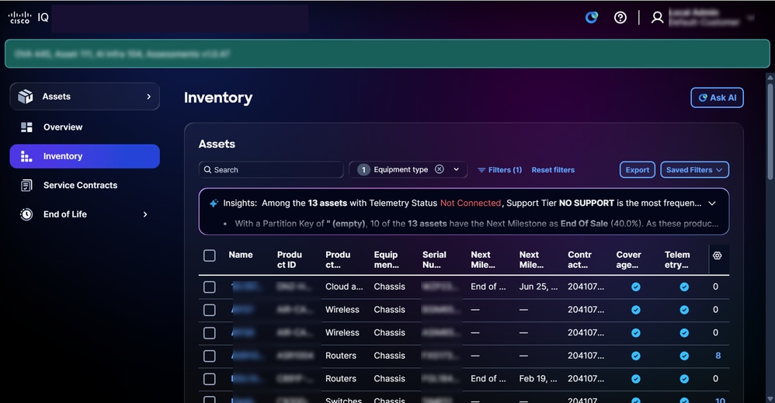Viewport: 775px width, 403px height.
Task: Open the Saved Filters dropdown
Action: pyautogui.click(x=694, y=169)
